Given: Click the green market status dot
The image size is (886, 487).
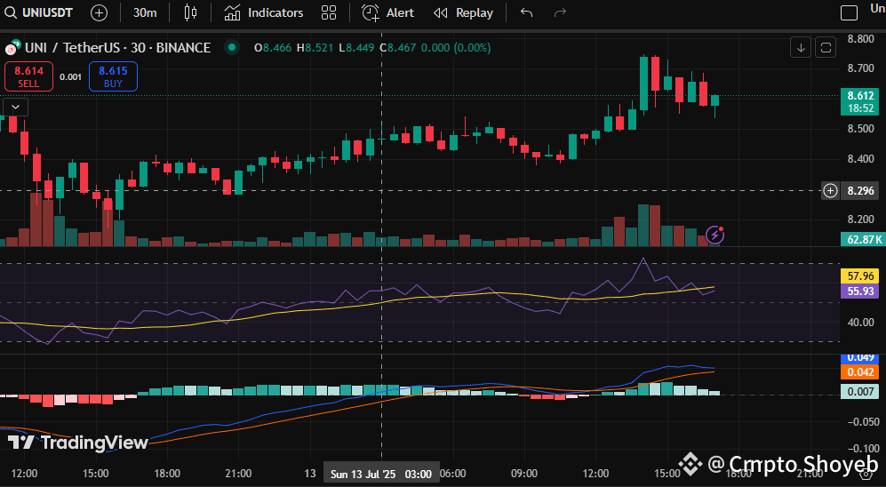Looking at the screenshot, I should pyautogui.click(x=232, y=47).
